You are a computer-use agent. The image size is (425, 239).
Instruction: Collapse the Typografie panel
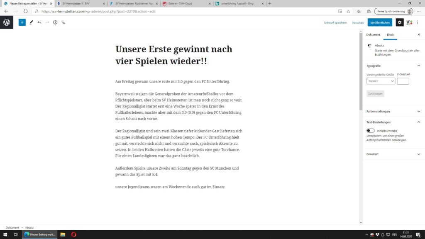[418, 66]
